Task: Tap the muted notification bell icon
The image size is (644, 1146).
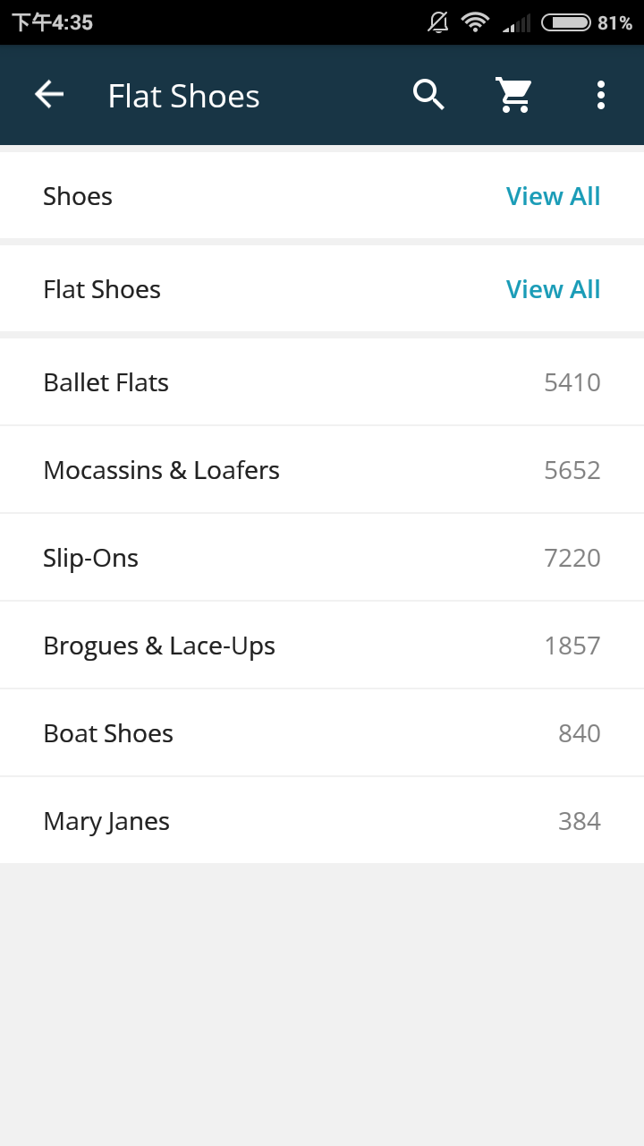Action: (x=438, y=22)
